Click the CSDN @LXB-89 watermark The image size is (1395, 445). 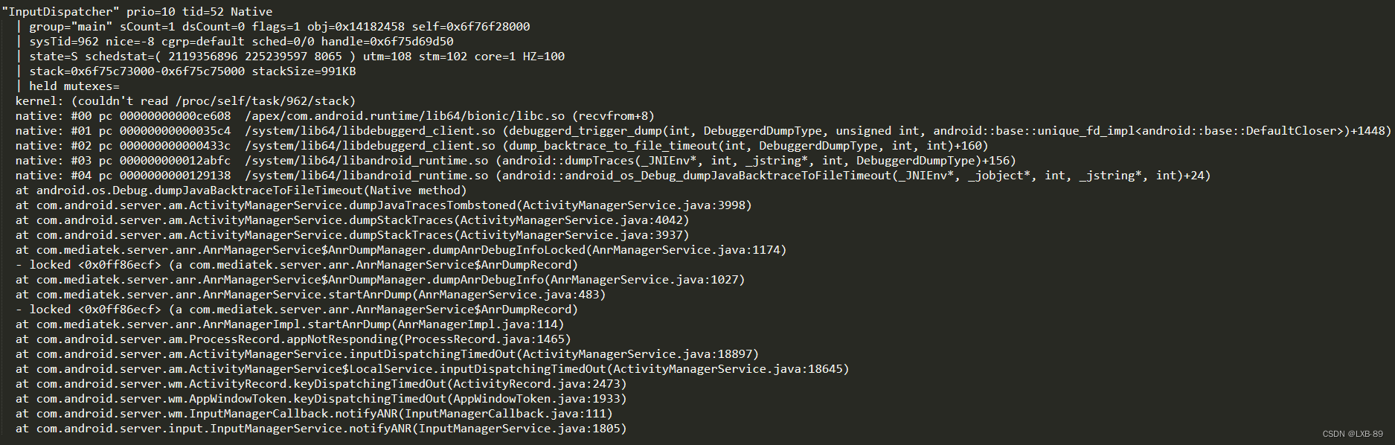click(x=1353, y=434)
